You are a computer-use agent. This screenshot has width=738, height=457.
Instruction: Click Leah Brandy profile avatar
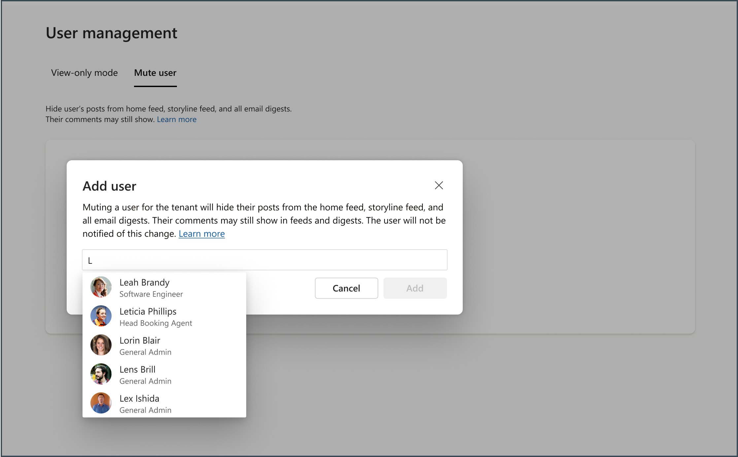(x=102, y=288)
